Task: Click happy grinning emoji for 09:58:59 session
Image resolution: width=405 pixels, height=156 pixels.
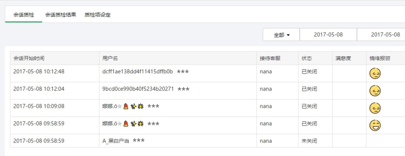Action: click(375, 126)
